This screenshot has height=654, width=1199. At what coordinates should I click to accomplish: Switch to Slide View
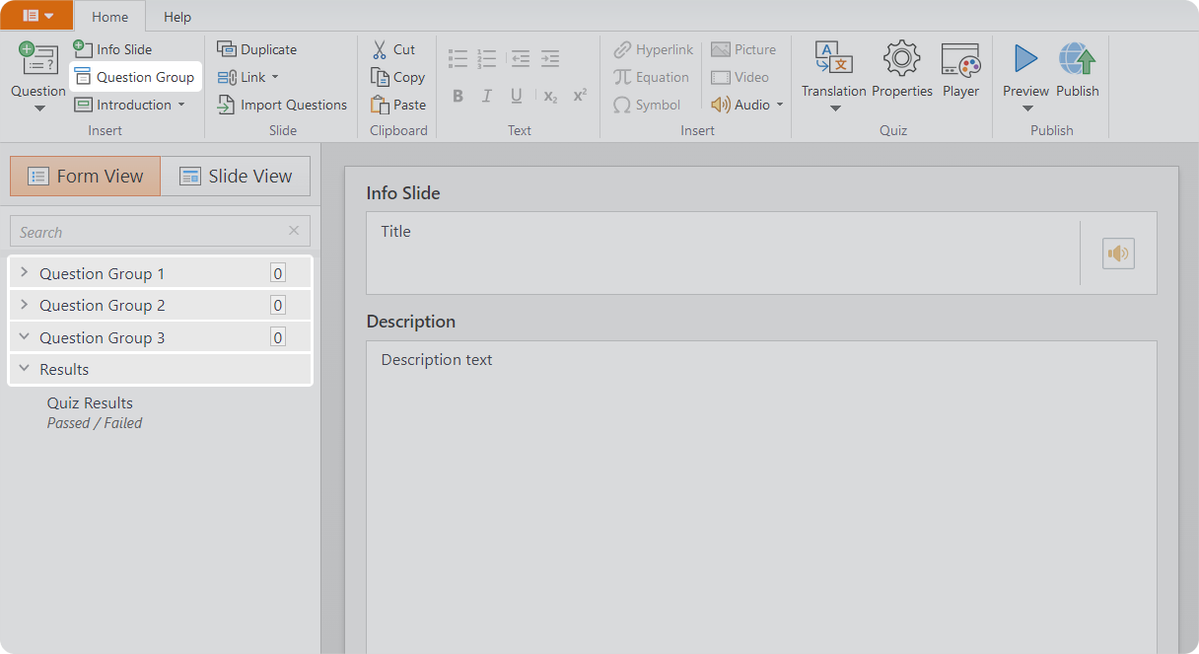[x=236, y=177]
